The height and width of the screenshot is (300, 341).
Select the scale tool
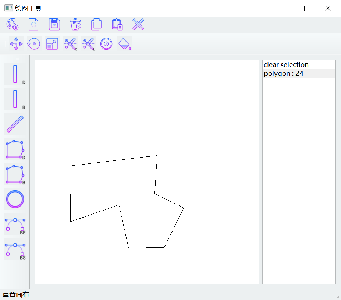52,44
